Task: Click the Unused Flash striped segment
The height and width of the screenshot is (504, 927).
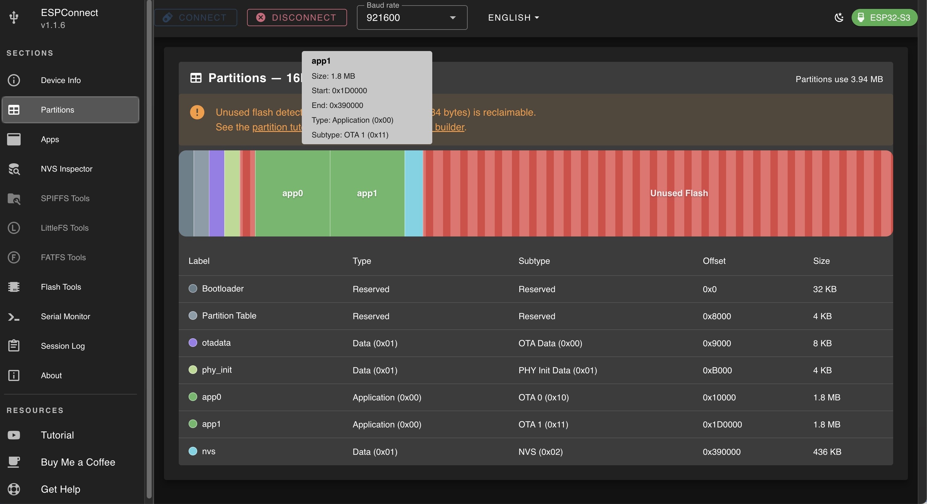Action: tap(678, 193)
